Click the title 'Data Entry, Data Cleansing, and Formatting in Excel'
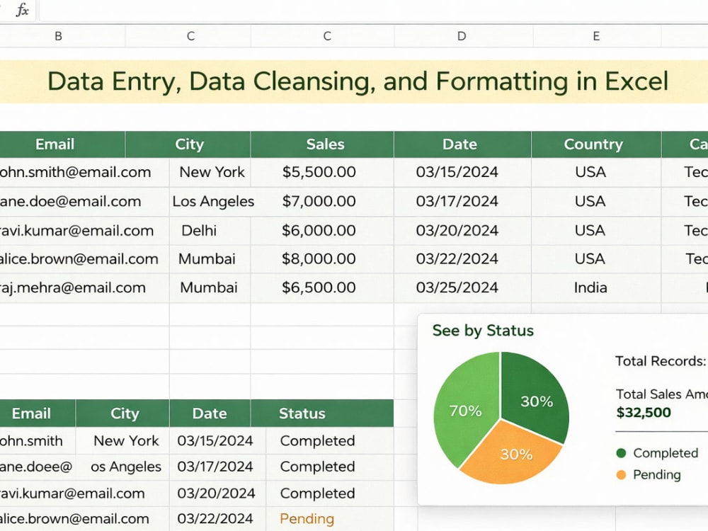 [x=358, y=81]
